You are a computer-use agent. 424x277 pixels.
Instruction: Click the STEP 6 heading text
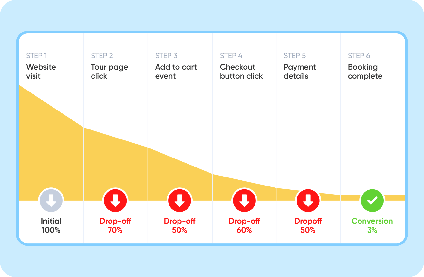pyautogui.click(x=359, y=56)
